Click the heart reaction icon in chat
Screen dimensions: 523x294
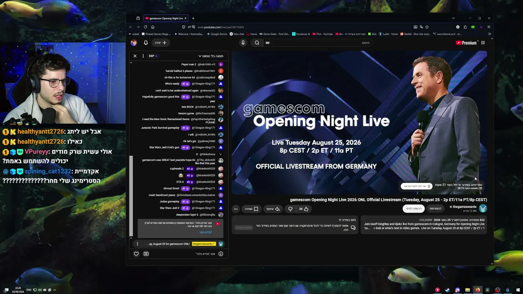pos(136,254)
